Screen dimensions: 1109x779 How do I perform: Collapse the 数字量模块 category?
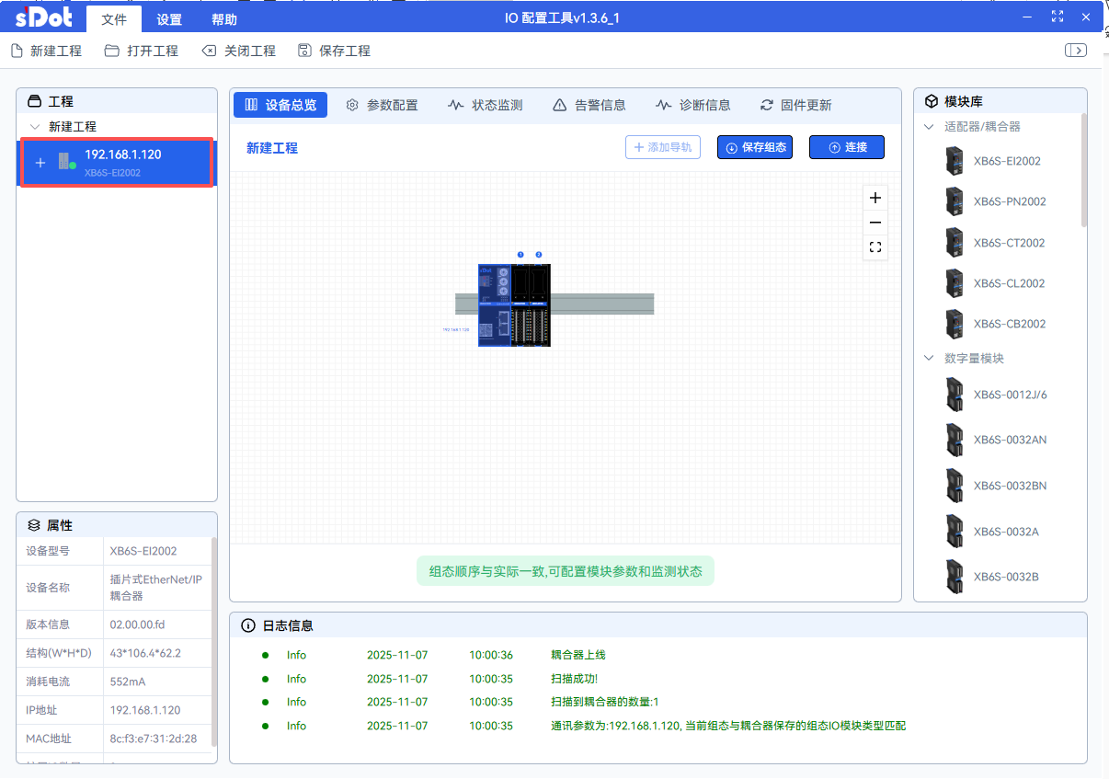tap(929, 359)
